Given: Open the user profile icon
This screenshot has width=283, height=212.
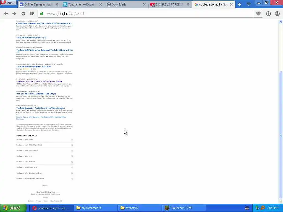Looking at the screenshot, I should [277, 14].
